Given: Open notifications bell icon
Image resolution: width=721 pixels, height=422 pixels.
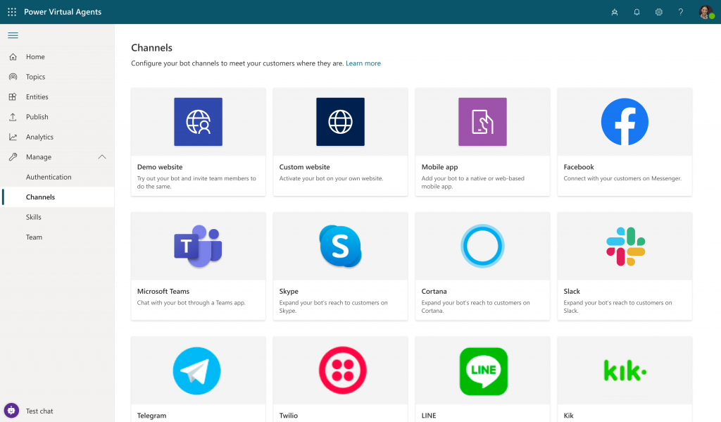Looking at the screenshot, I should pyautogui.click(x=637, y=13).
